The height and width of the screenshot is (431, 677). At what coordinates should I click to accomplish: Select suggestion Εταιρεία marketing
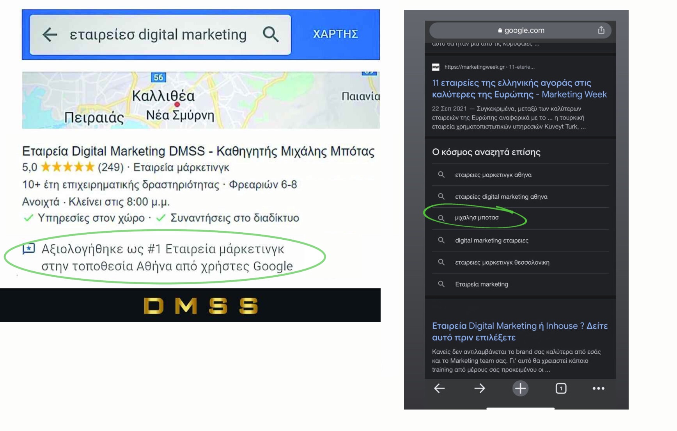[520, 284]
